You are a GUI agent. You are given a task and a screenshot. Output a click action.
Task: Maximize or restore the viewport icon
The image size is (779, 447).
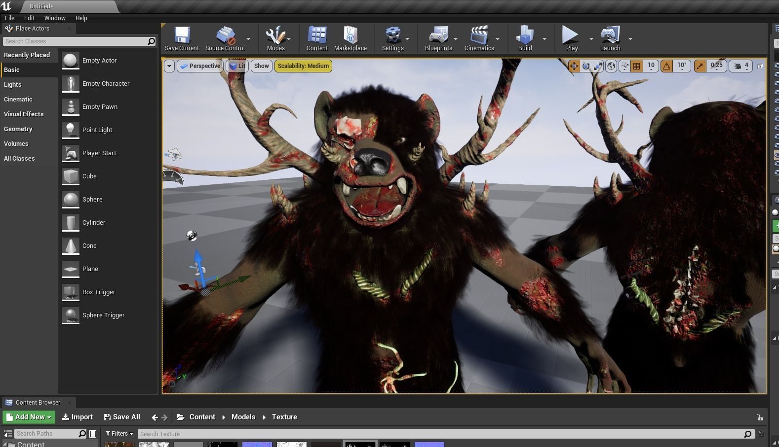tap(760, 66)
